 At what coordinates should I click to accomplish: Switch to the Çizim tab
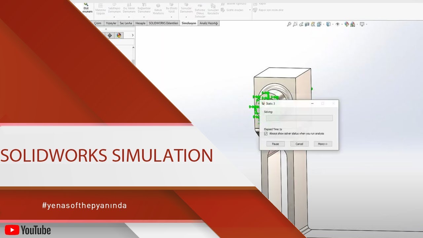[x=97, y=23]
